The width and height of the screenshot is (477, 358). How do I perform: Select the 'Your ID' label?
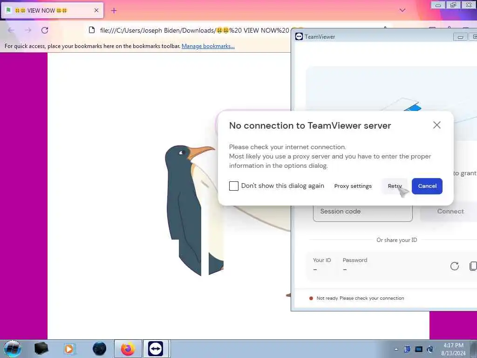(x=322, y=260)
